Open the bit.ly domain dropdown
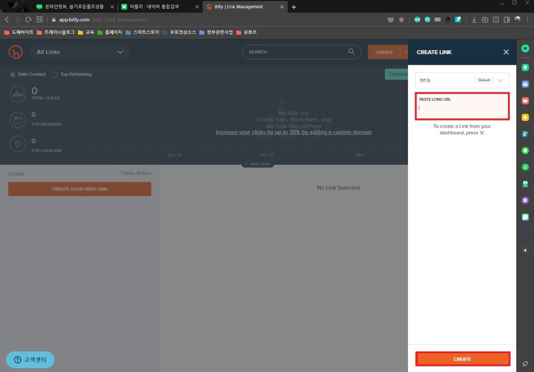 click(x=462, y=80)
